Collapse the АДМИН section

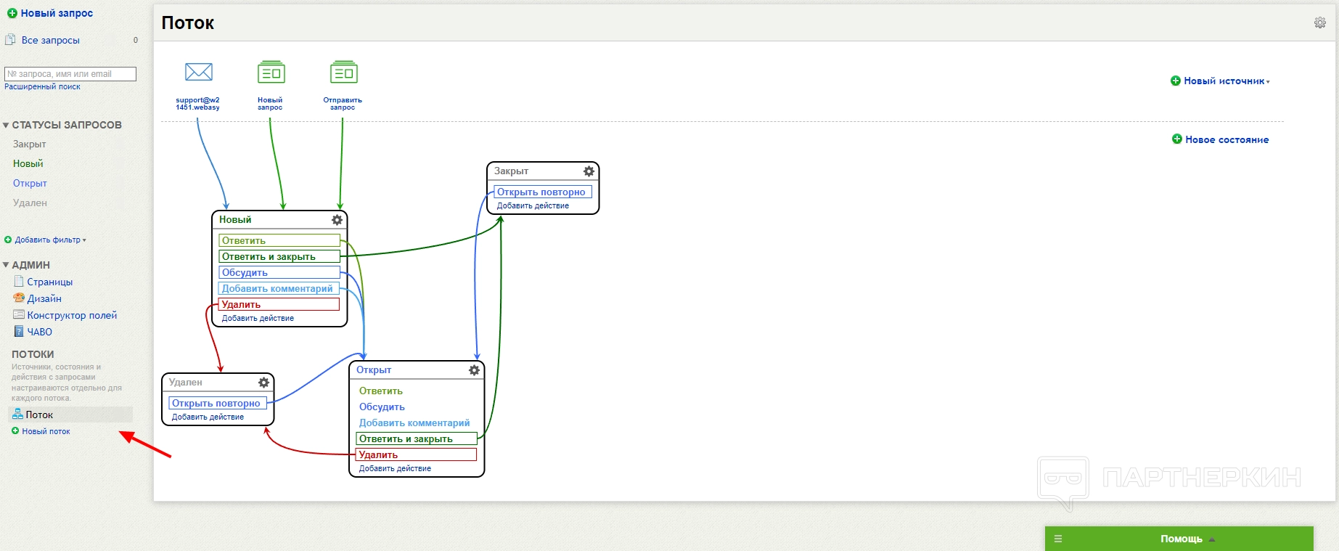[x=6, y=265]
